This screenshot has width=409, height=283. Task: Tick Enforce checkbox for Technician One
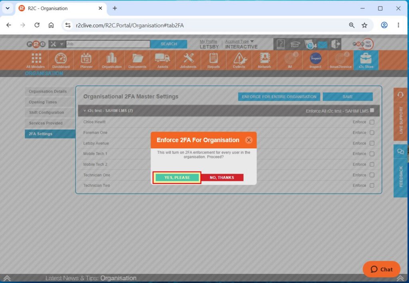372,175
